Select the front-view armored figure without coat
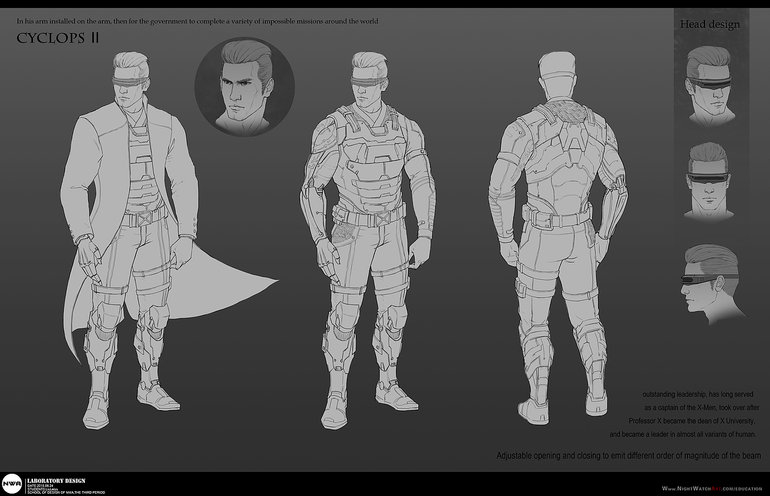770x496 pixels. [x=368, y=240]
